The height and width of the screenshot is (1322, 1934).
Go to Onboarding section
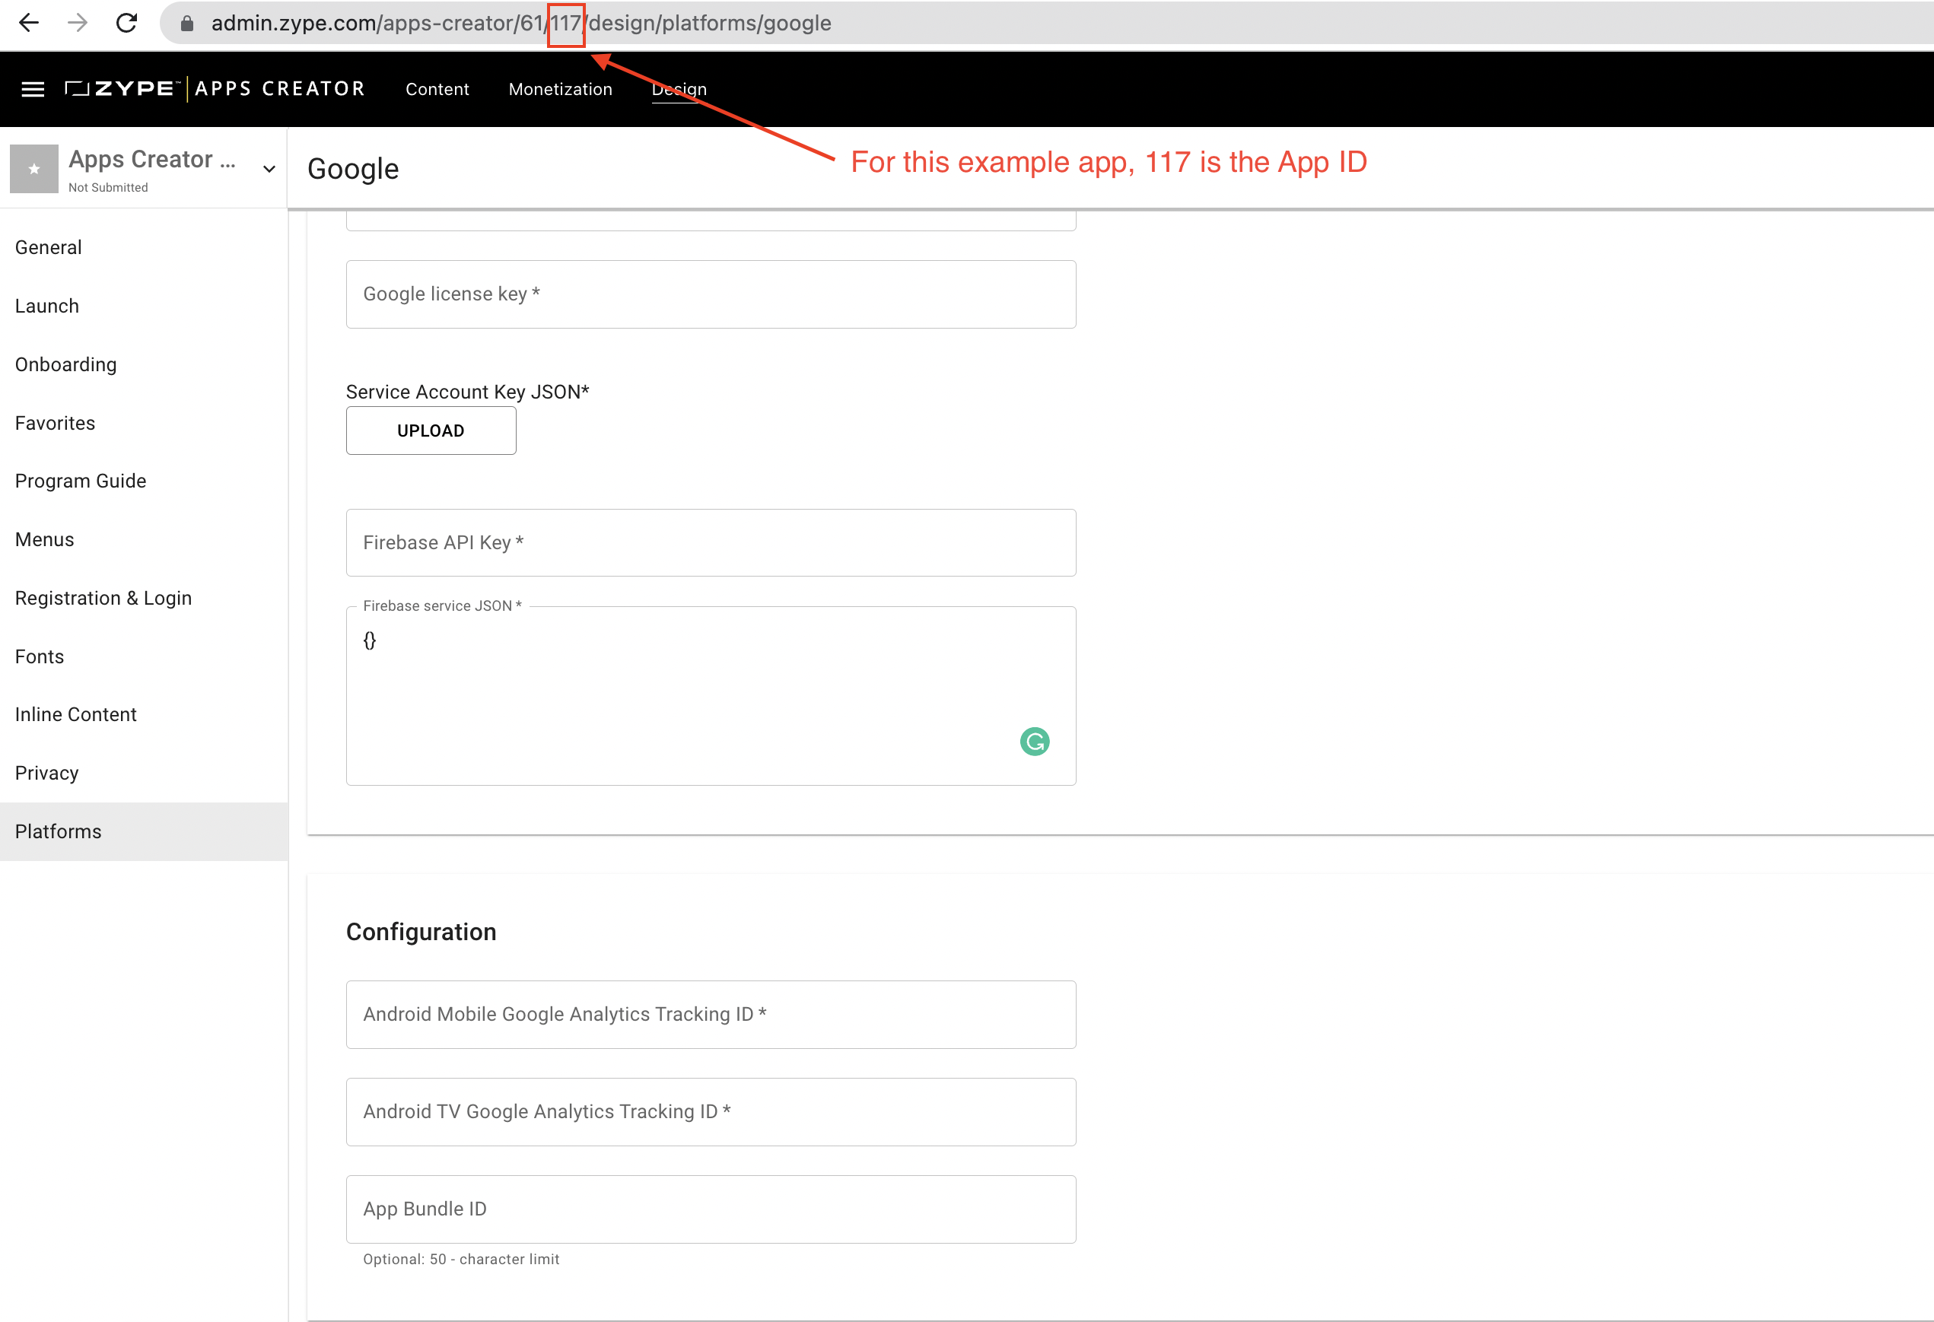point(144,364)
